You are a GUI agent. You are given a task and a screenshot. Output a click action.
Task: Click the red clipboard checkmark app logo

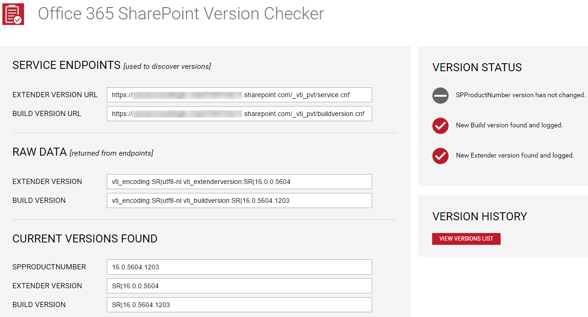pos(13,14)
